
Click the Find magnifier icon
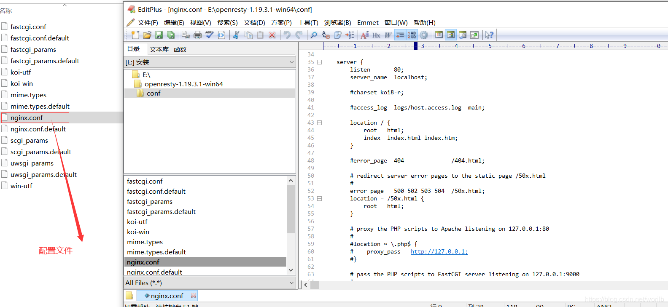click(x=314, y=35)
